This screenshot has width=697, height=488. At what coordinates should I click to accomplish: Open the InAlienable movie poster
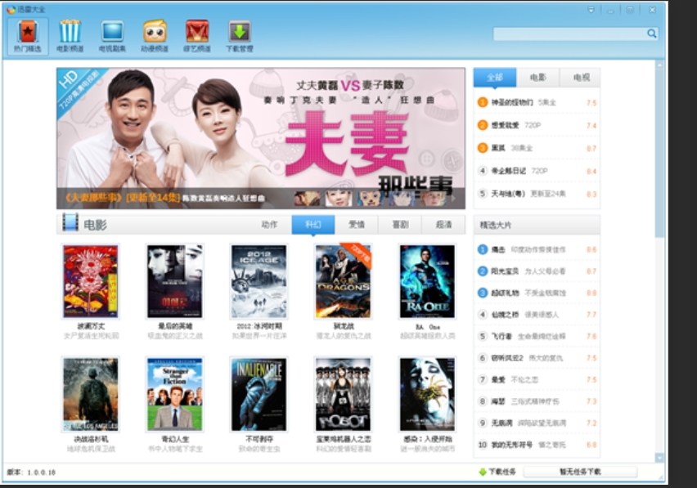tap(259, 394)
